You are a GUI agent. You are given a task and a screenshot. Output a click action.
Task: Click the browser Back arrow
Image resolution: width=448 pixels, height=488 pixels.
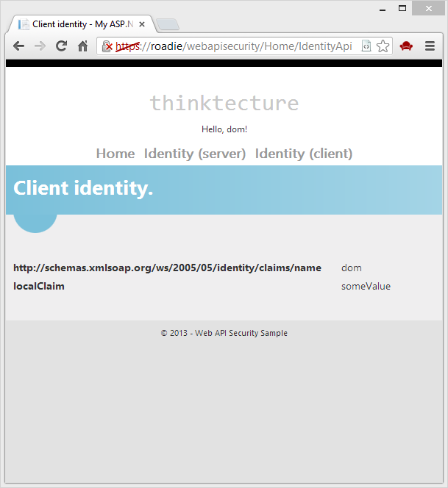click(18, 46)
